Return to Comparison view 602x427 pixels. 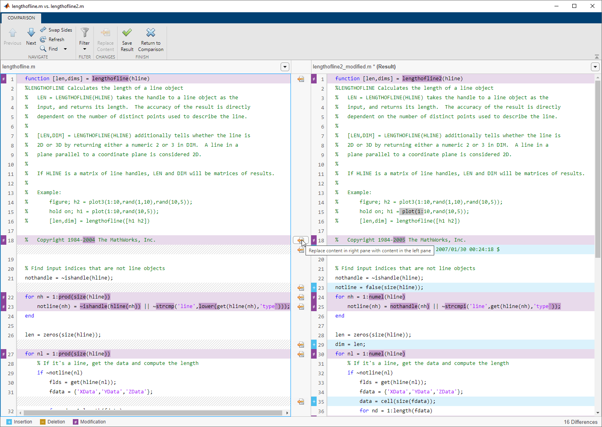(x=151, y=40)
